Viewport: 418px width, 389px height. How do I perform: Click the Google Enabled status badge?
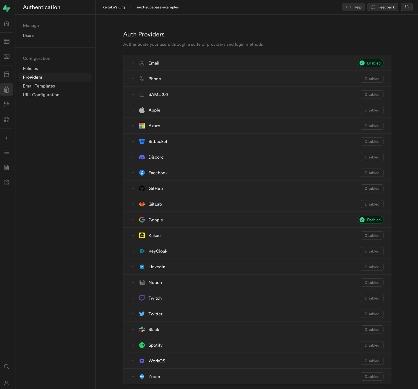tap(371, 220)
